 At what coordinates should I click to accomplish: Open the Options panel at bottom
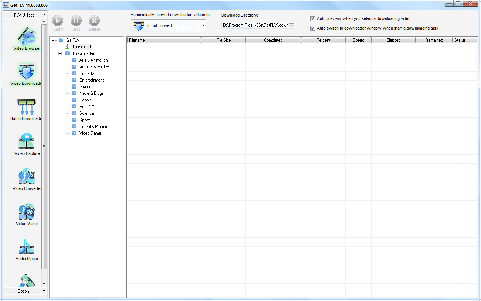tap(25, 291)
